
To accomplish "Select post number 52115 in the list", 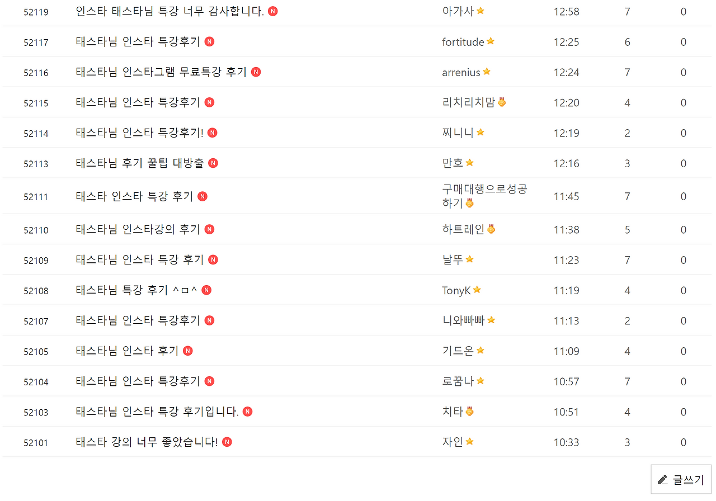I will tap(36, 102).
